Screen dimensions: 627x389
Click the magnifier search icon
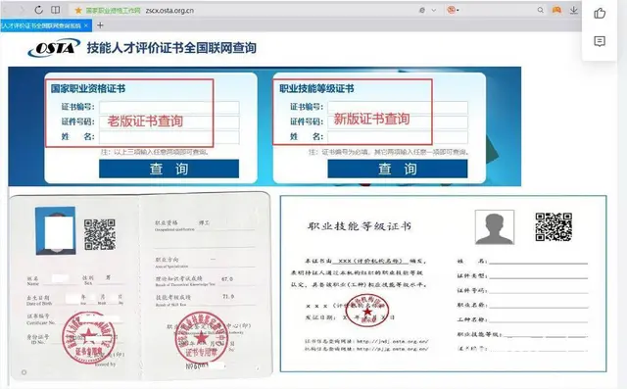(540, 10)
